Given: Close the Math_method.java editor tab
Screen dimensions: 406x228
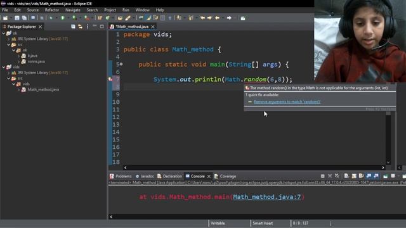Looking at the screenshot, I should point(153,27).
